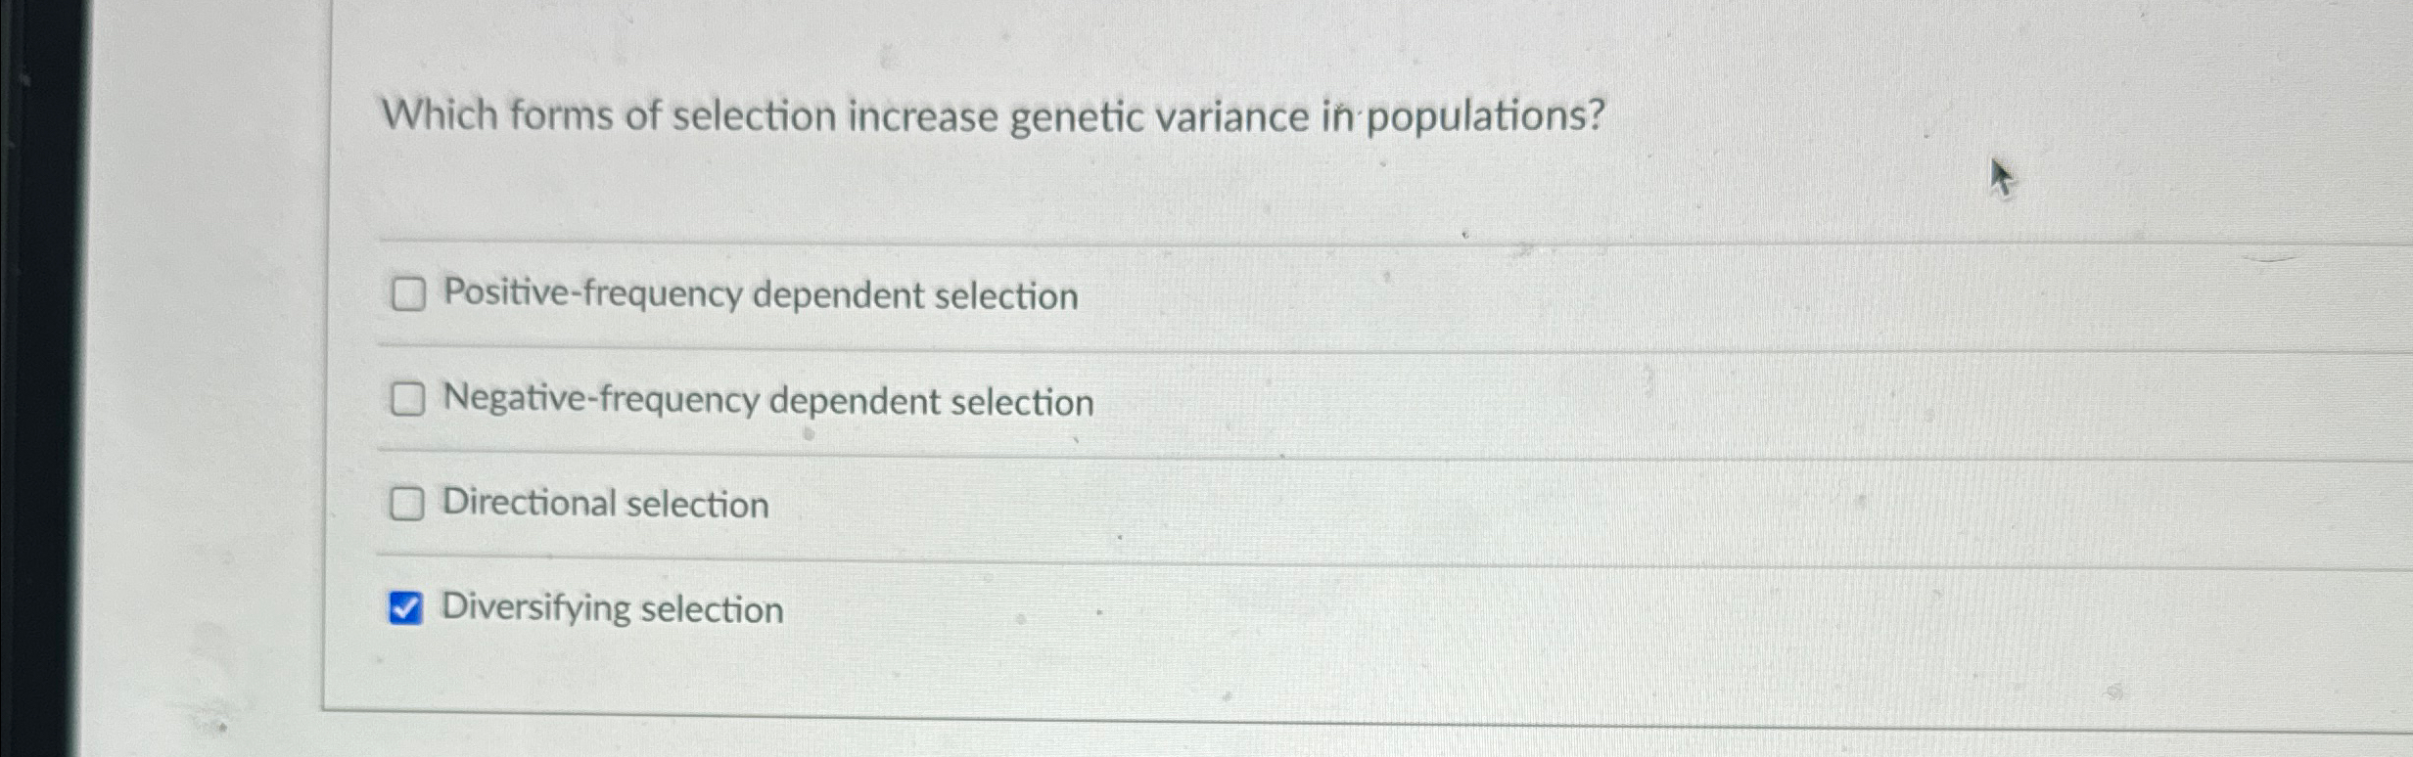Screen dimensions: 2413x757
Task: Click the question title about genetic variance
Action: (x=991, y=115)
